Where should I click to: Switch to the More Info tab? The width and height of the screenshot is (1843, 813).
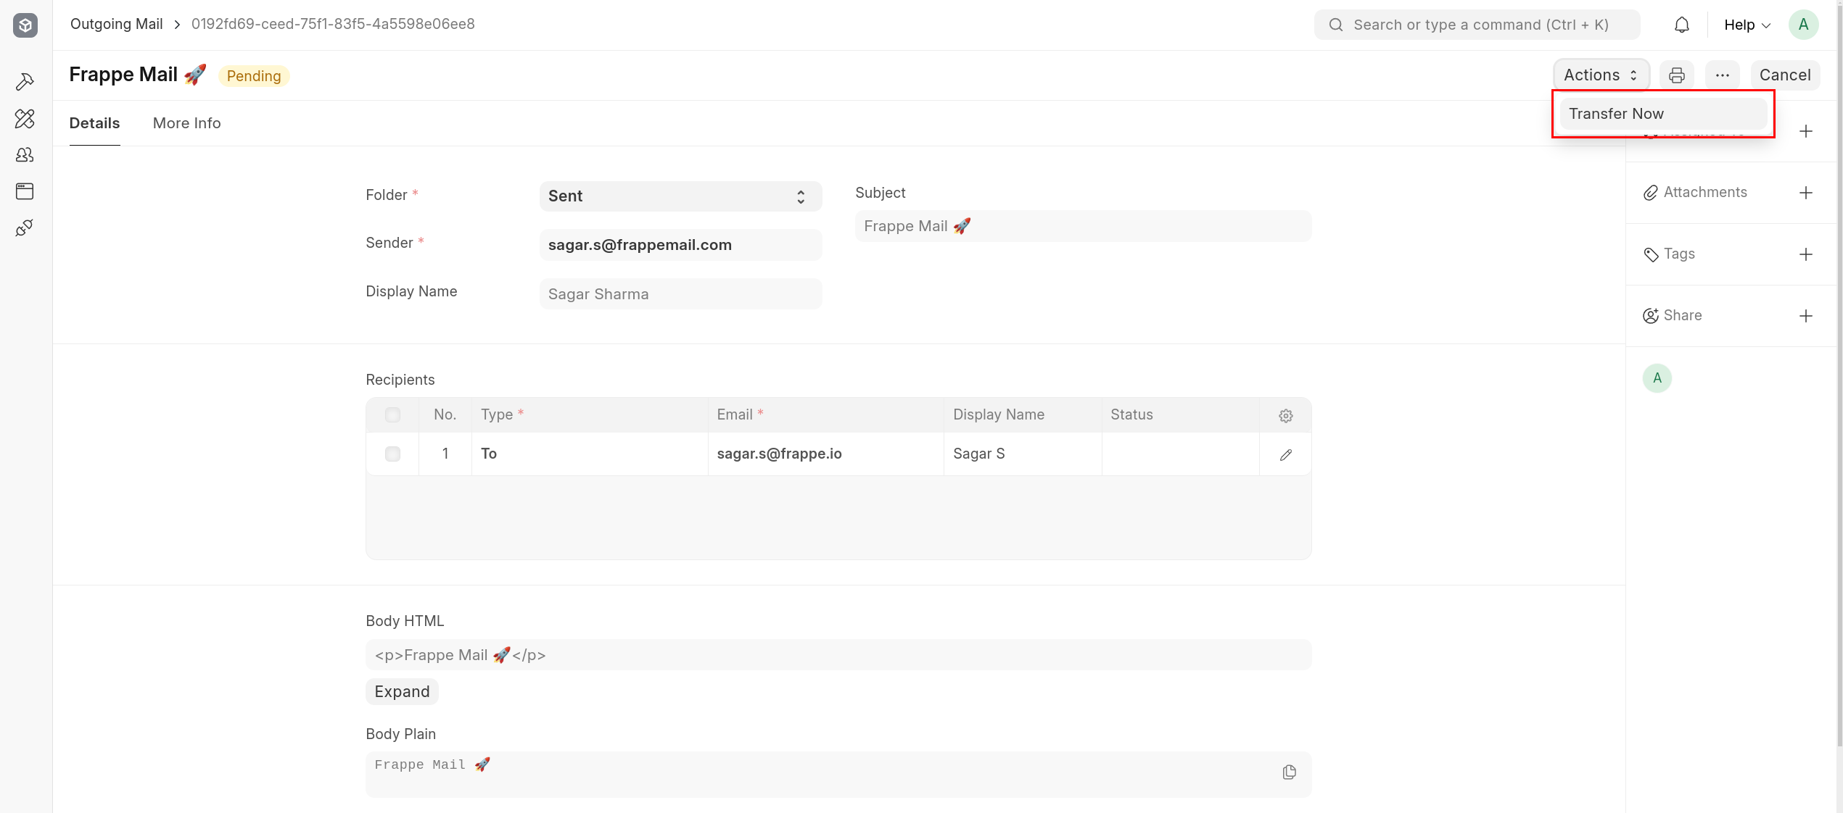click(186, 123)
